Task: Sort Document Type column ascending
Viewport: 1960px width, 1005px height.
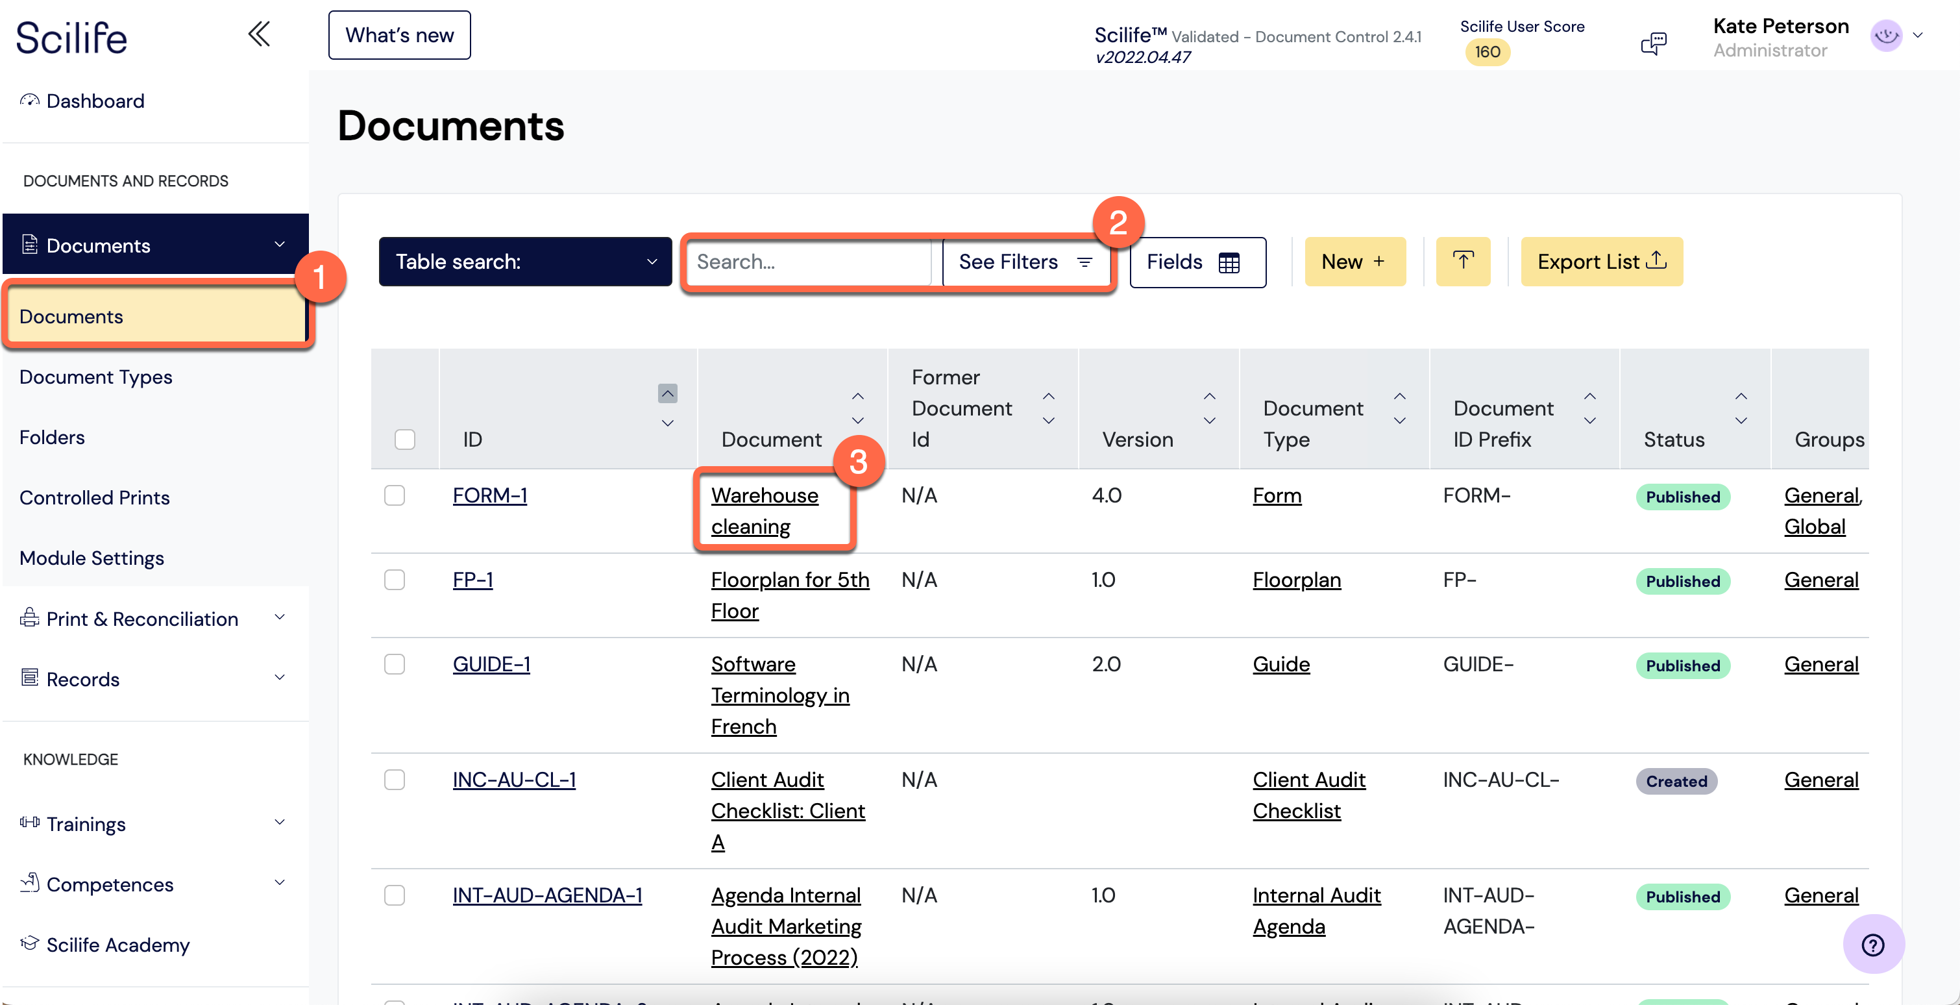Action: (x=1399, y=396)
